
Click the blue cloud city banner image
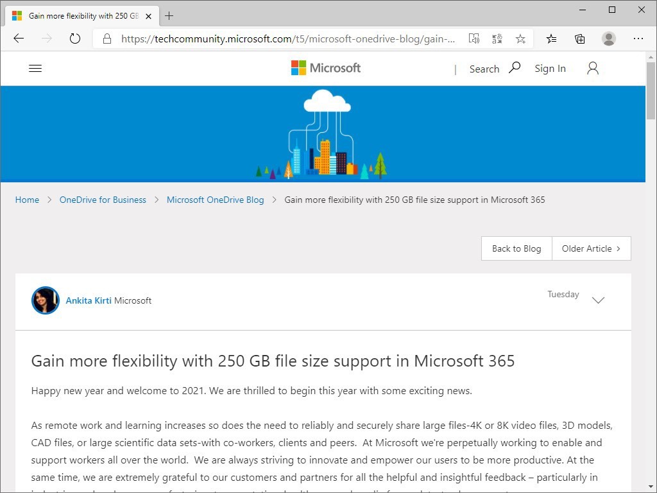323,134
